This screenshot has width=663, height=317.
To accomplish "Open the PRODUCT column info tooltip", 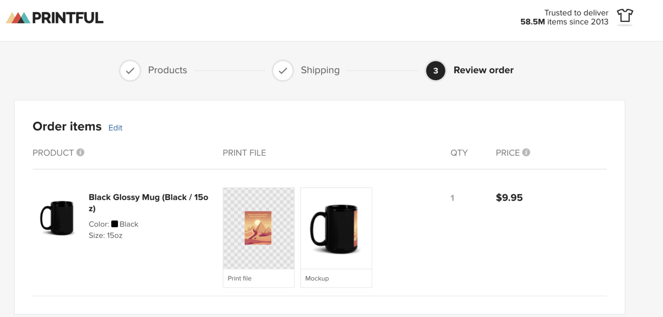I will click(80, 152).
